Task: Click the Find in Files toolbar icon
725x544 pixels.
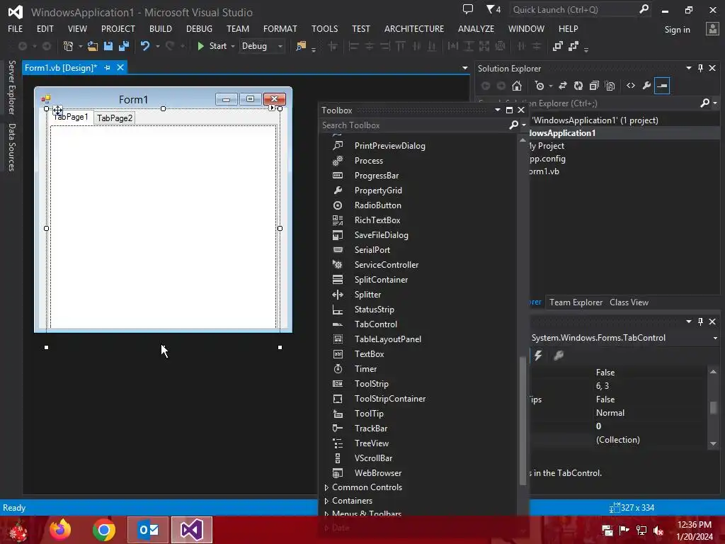Action: (x=301, y=46)
